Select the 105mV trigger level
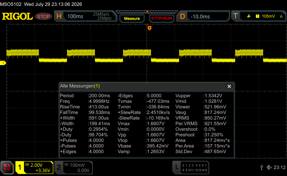Screen dimensions: 287x176 pyautogui.click(x=268, y=16)
